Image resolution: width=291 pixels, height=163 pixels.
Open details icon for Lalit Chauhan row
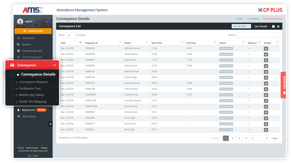[x=266, y=89]
